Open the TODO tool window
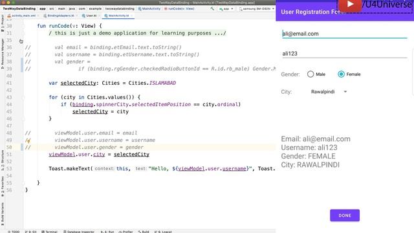The image size is (414, 233). (x=14, y=232)
